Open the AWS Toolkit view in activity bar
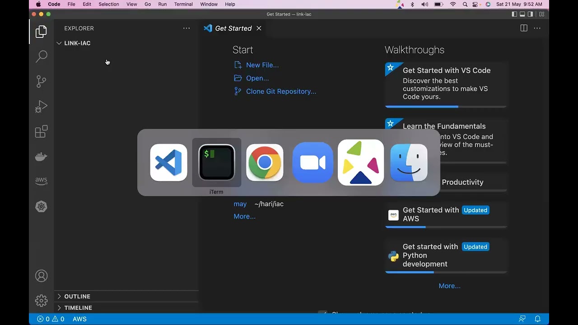Screen dimensions: 578x325 point(41,181)
